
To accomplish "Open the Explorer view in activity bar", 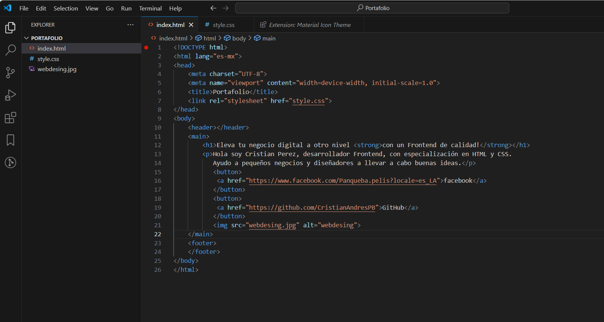I will click(x=10, y=27).
